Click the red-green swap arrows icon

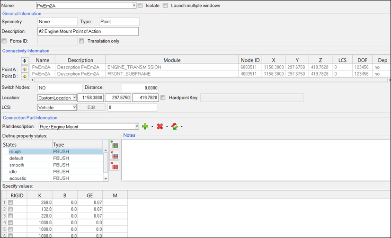pyautogui.click(x=175, y=126)
